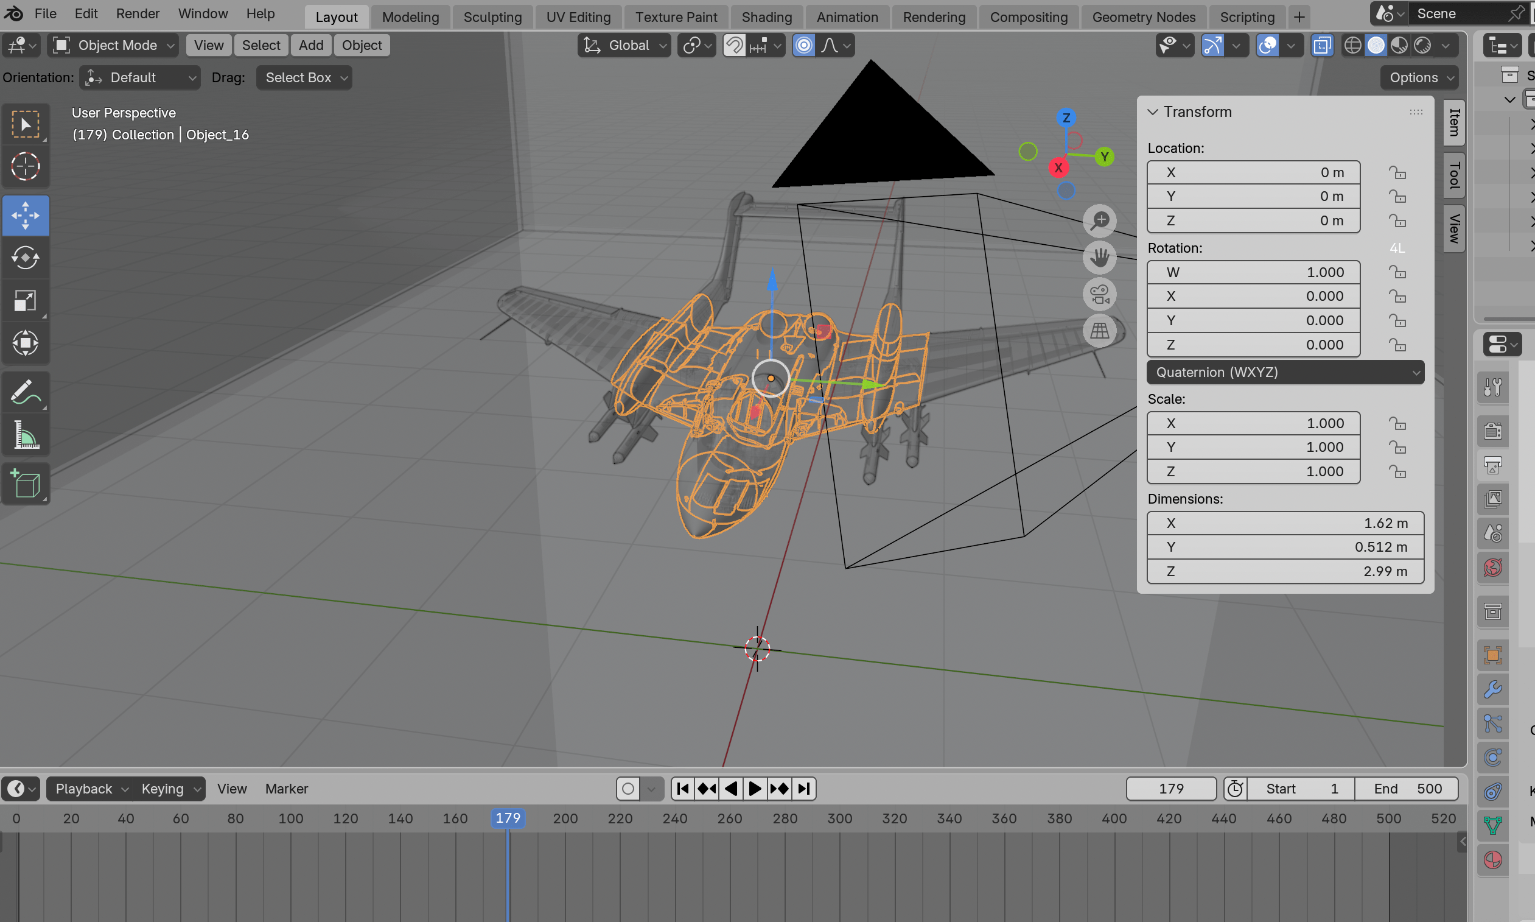Toggle proportional editing
The image size is (1535, 922).
pos(803,45)
